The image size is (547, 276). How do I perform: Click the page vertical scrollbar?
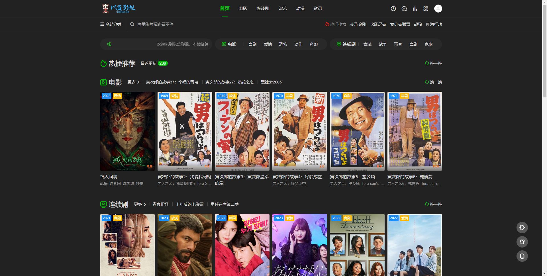(x=544, y=51)
